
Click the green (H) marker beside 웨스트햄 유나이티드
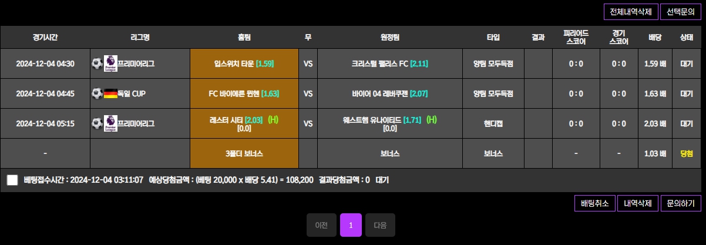tap(432, 120)
